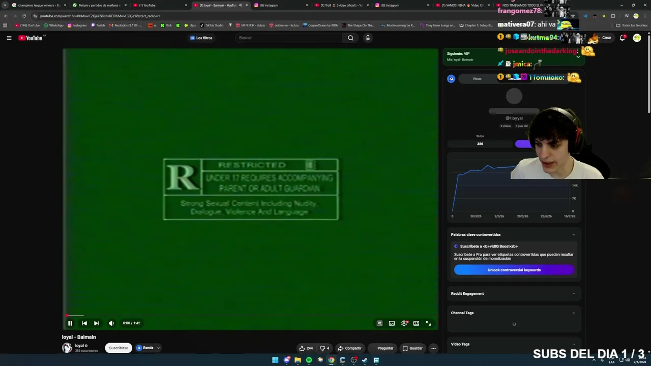Collapse the Channel Tags section

[574, 313]
